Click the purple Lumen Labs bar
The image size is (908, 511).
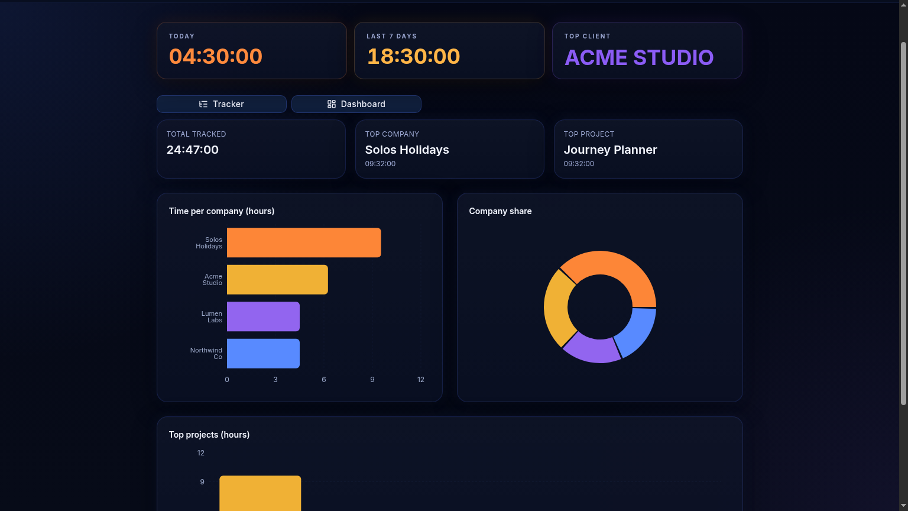pos(263,316)
